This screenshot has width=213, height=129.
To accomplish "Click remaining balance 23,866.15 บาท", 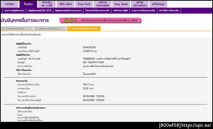I will point(90,51).
